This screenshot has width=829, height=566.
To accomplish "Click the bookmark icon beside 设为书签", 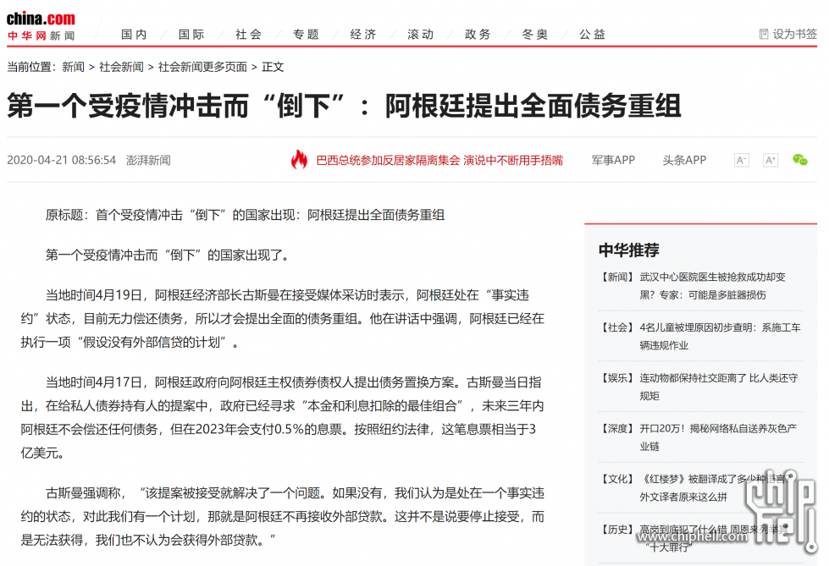I will pos(764,34).
